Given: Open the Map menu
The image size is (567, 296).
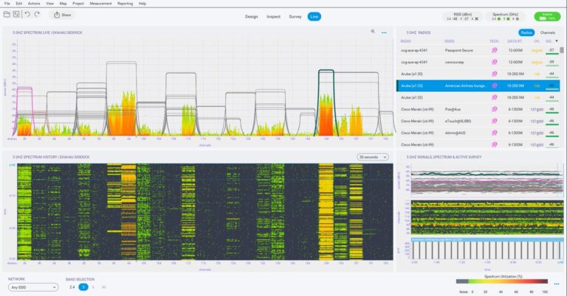Looking at the screenshot, I should coord(63,4).
